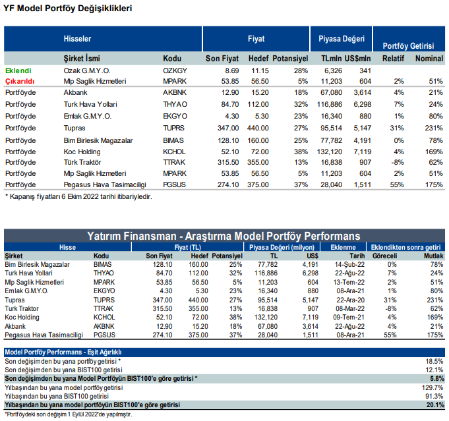Select the '08-Ara-21' date in EKGYO row
This screenshot has width=449, height=421.
351,291
